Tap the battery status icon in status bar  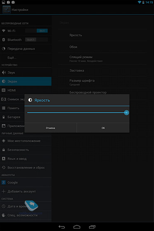point(143,2)
